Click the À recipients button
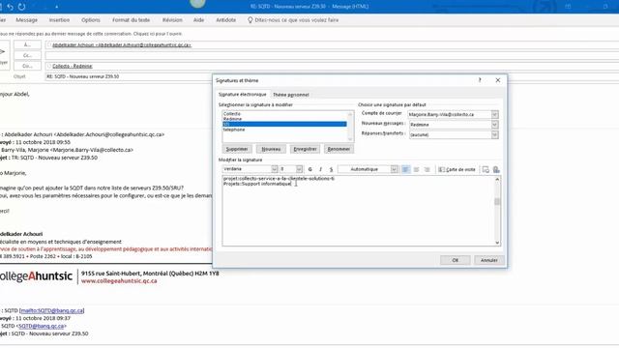Screen dimensions: 619x348 click(x=27, y=45)
